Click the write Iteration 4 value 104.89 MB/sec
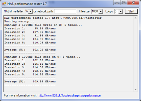Viewport: 141px width, 101px height. pos(44,39)
